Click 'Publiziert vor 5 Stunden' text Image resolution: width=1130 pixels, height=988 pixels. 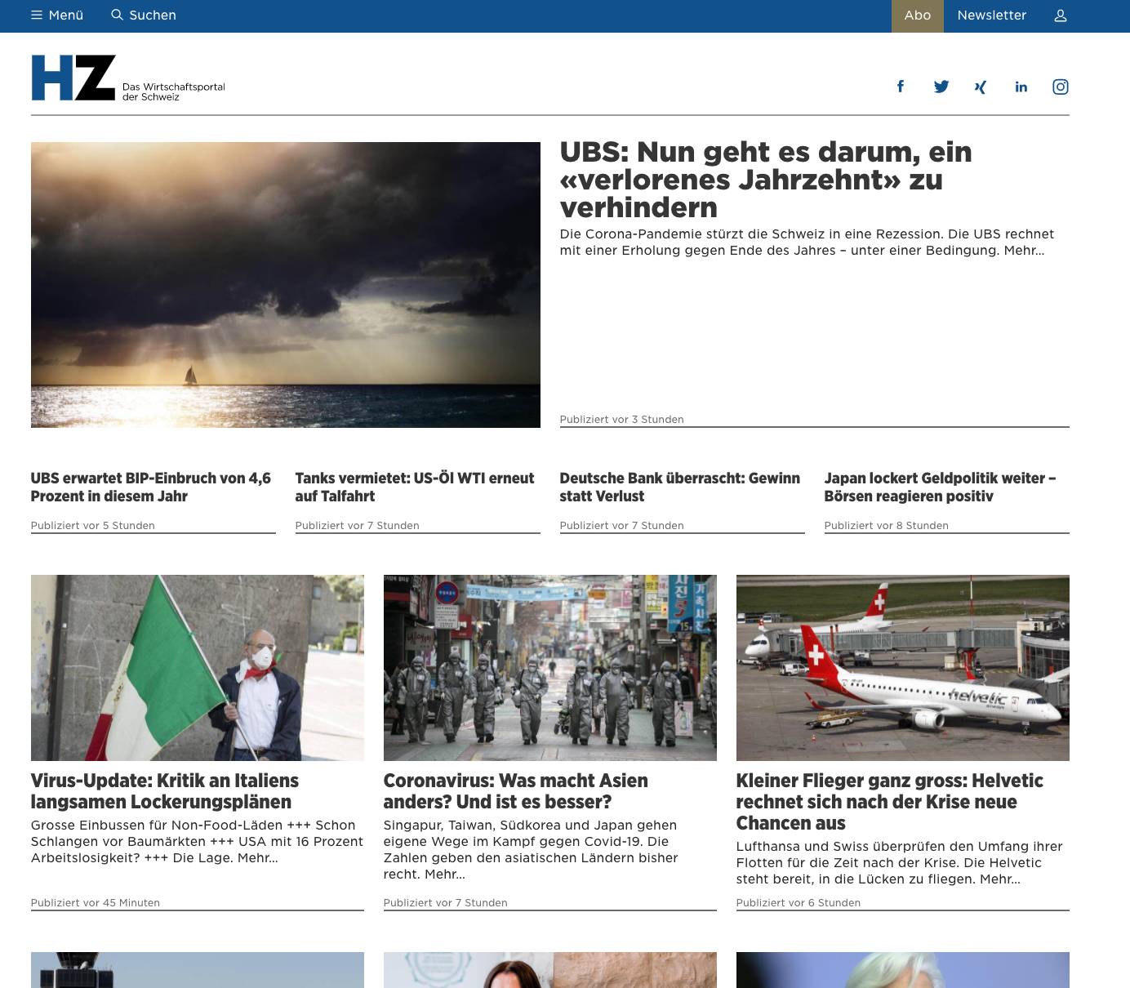point(93,526)
